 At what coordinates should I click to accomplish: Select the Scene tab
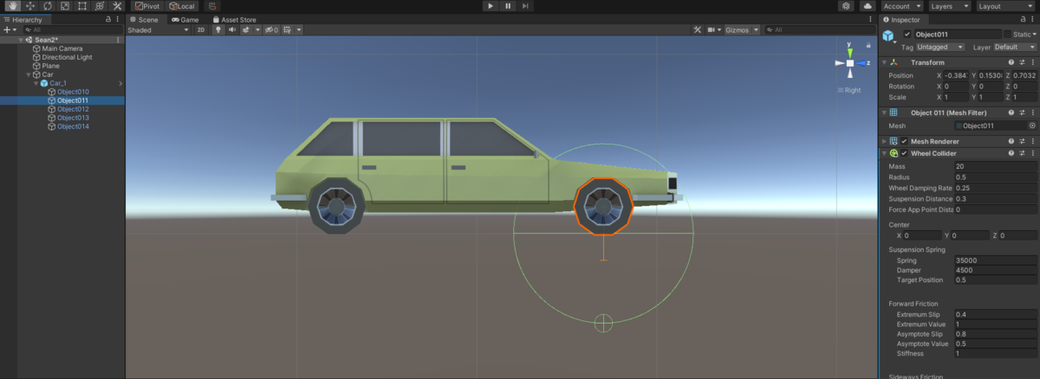pos(145,18)
